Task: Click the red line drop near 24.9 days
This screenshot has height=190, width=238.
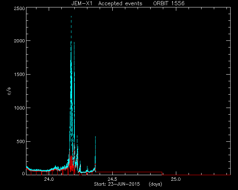Action: point(162,173)
